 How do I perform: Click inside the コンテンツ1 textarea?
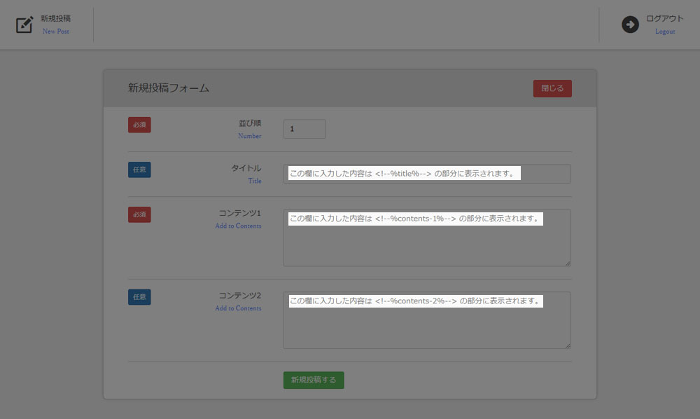[427, 238]
